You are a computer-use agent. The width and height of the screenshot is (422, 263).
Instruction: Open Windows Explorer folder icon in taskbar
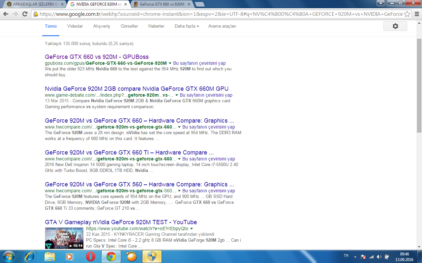[50, 256]
